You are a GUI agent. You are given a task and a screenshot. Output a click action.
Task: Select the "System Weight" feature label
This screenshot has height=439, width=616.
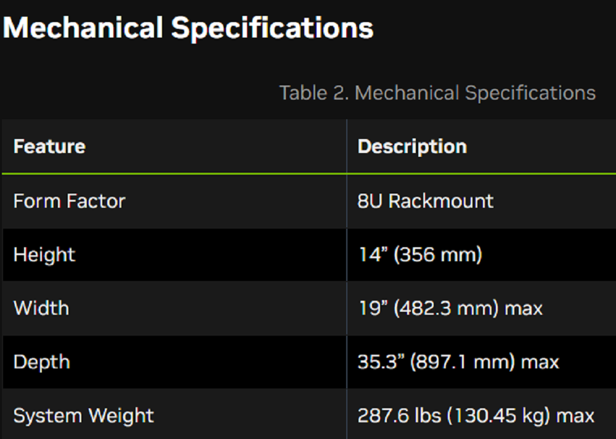tap(84, 416)
